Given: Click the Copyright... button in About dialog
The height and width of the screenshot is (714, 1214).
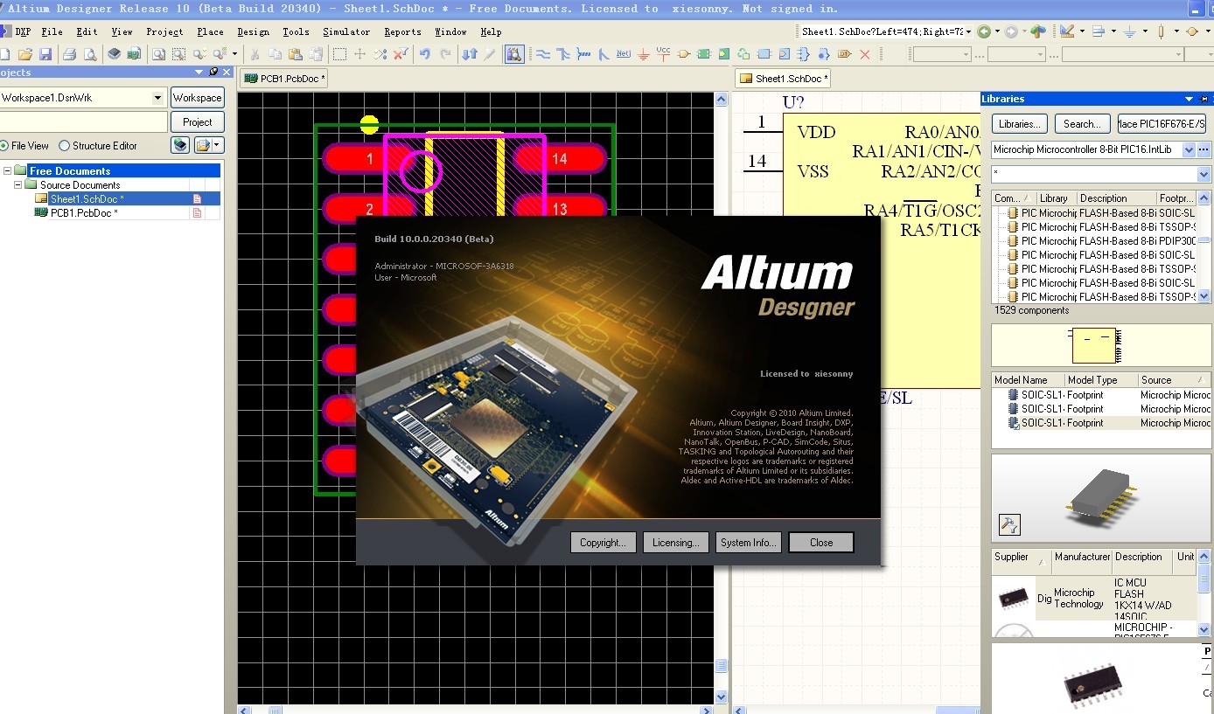Looking at the screenshot, I should point(603,543).
